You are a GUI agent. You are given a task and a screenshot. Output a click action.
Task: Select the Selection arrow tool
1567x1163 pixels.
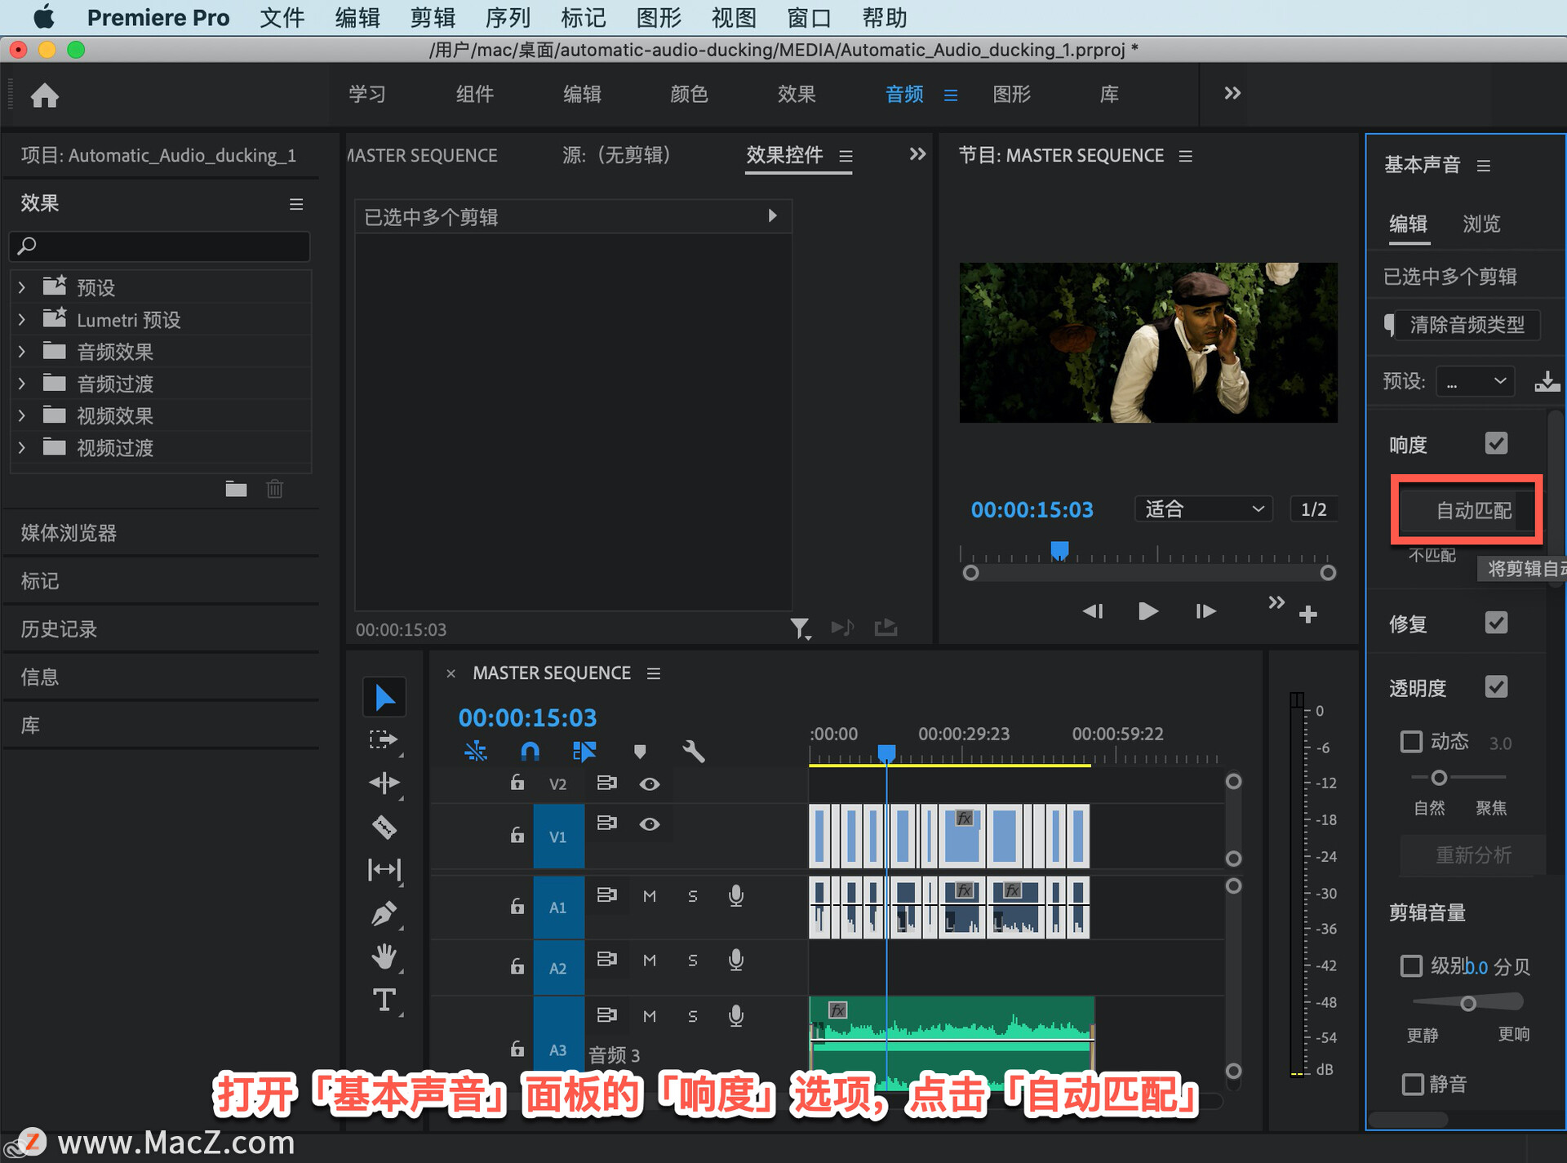click(x=384, y=697)
